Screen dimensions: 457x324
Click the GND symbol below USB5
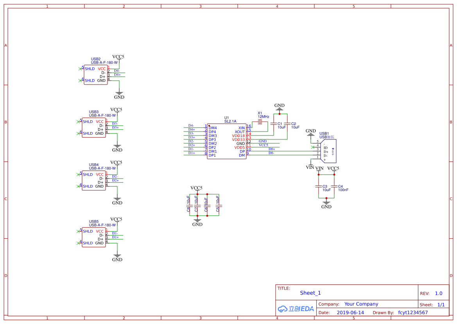point(117,257)
